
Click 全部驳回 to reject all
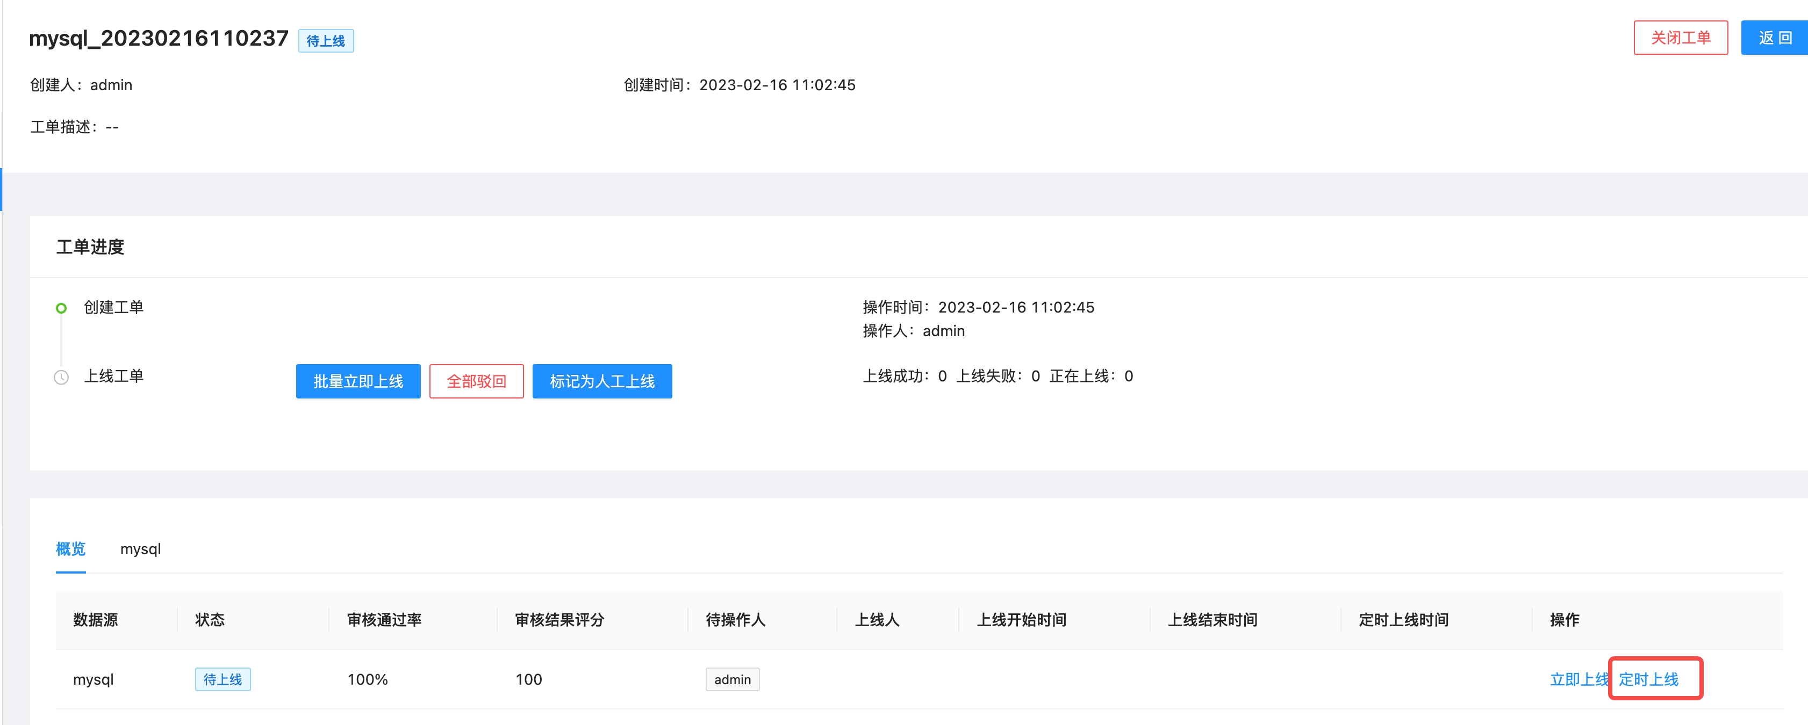tap(476, 381)
